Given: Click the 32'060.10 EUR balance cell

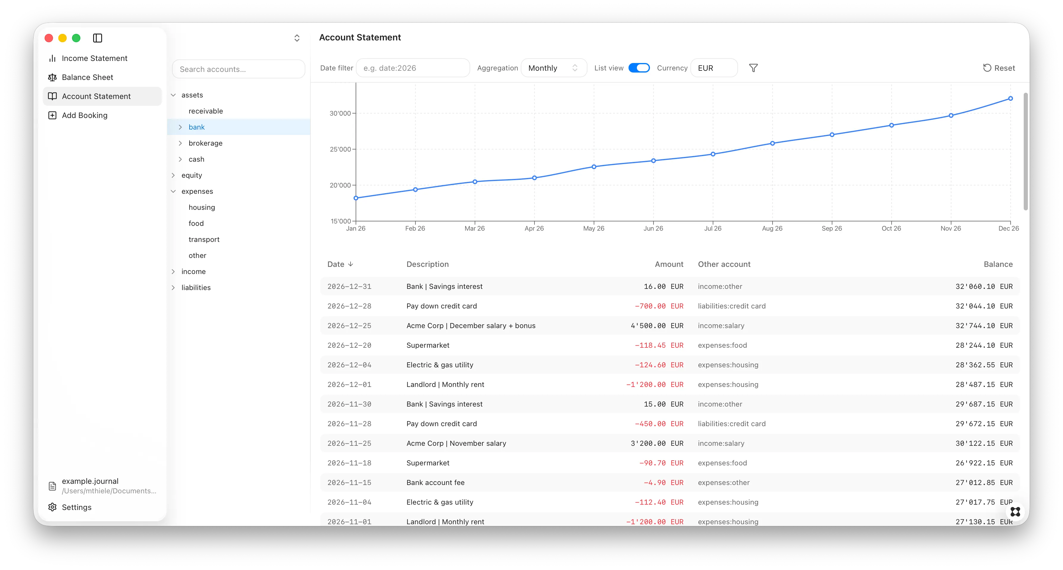Looking at the screenshot, I should pyautogui.click(x=984, y=286).
